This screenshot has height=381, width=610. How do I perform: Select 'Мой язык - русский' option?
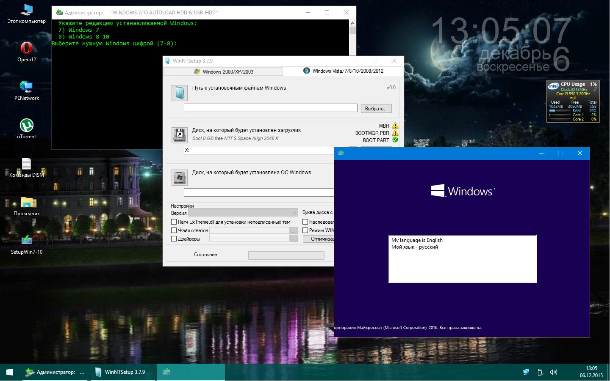[415, 247]
